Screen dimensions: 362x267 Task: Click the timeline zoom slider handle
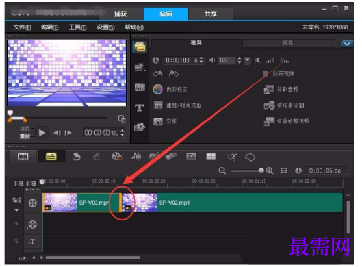(261, 171)
